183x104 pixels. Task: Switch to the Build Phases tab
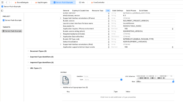131,11
